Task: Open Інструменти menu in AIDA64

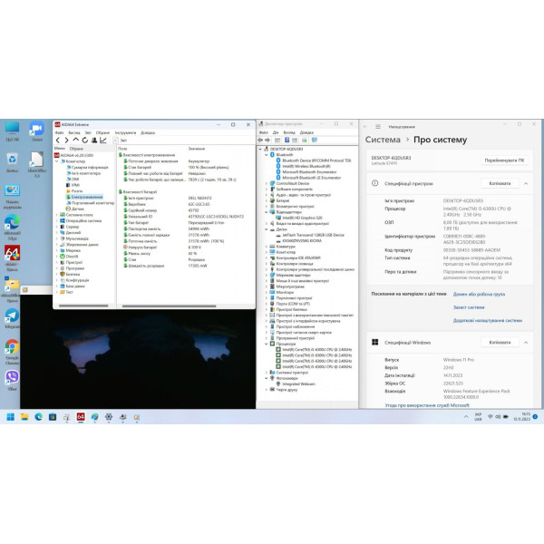Action: pos(125,132)
